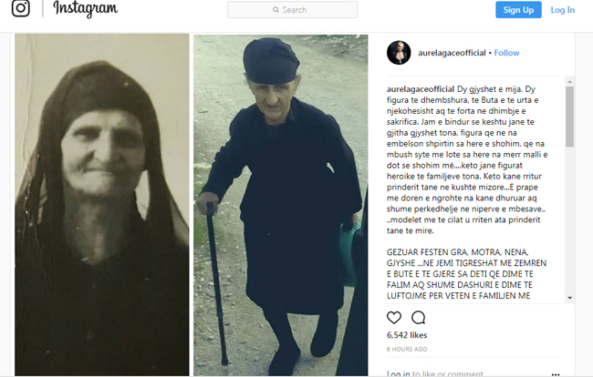This screenshot has width=593, height=377.
Task: Click the caption scrollbar down arrow
Action: pyautogui.click(x=569, y=298)
